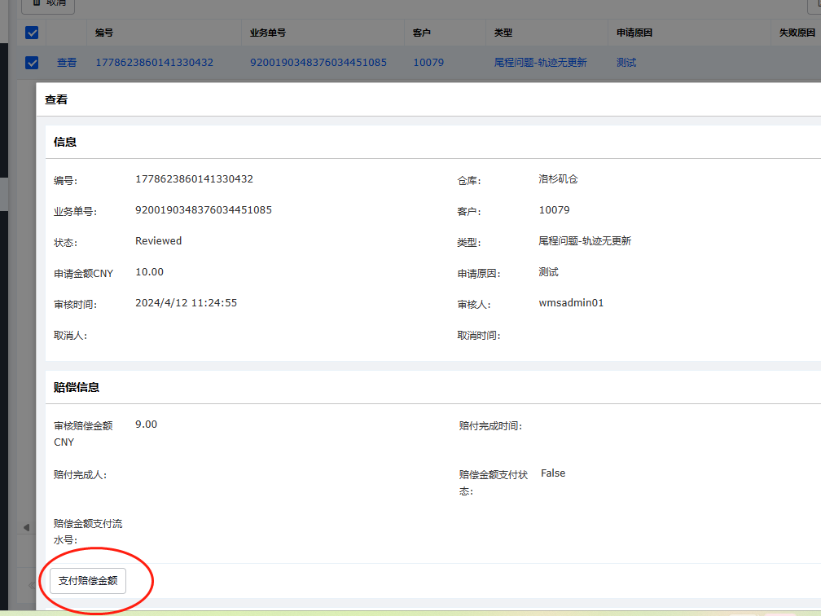Click the Reviewed status value in dialog
Viewport: 821px width, 616px height.
point(159,241)
